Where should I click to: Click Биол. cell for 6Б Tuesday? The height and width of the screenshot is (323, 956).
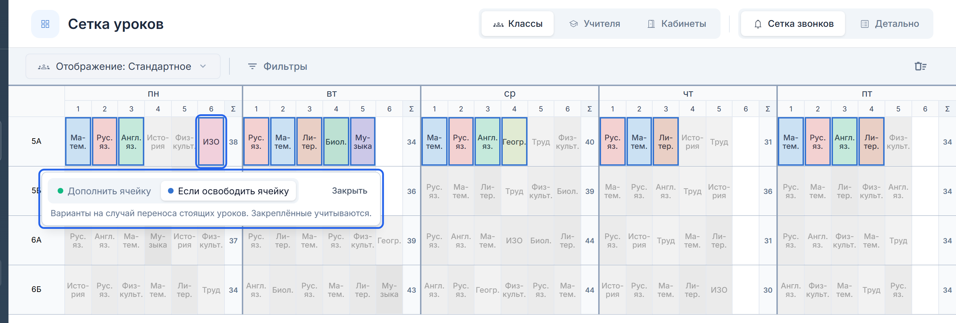[x=282, y=290]
